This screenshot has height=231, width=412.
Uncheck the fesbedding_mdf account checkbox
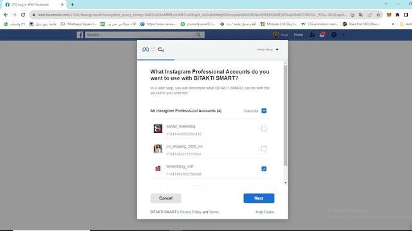click(x=264, y=169)
